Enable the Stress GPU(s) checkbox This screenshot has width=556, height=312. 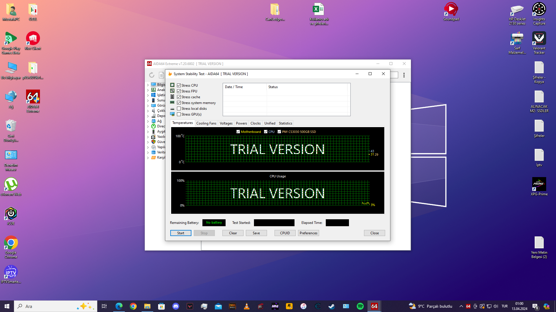coord(179,114)
